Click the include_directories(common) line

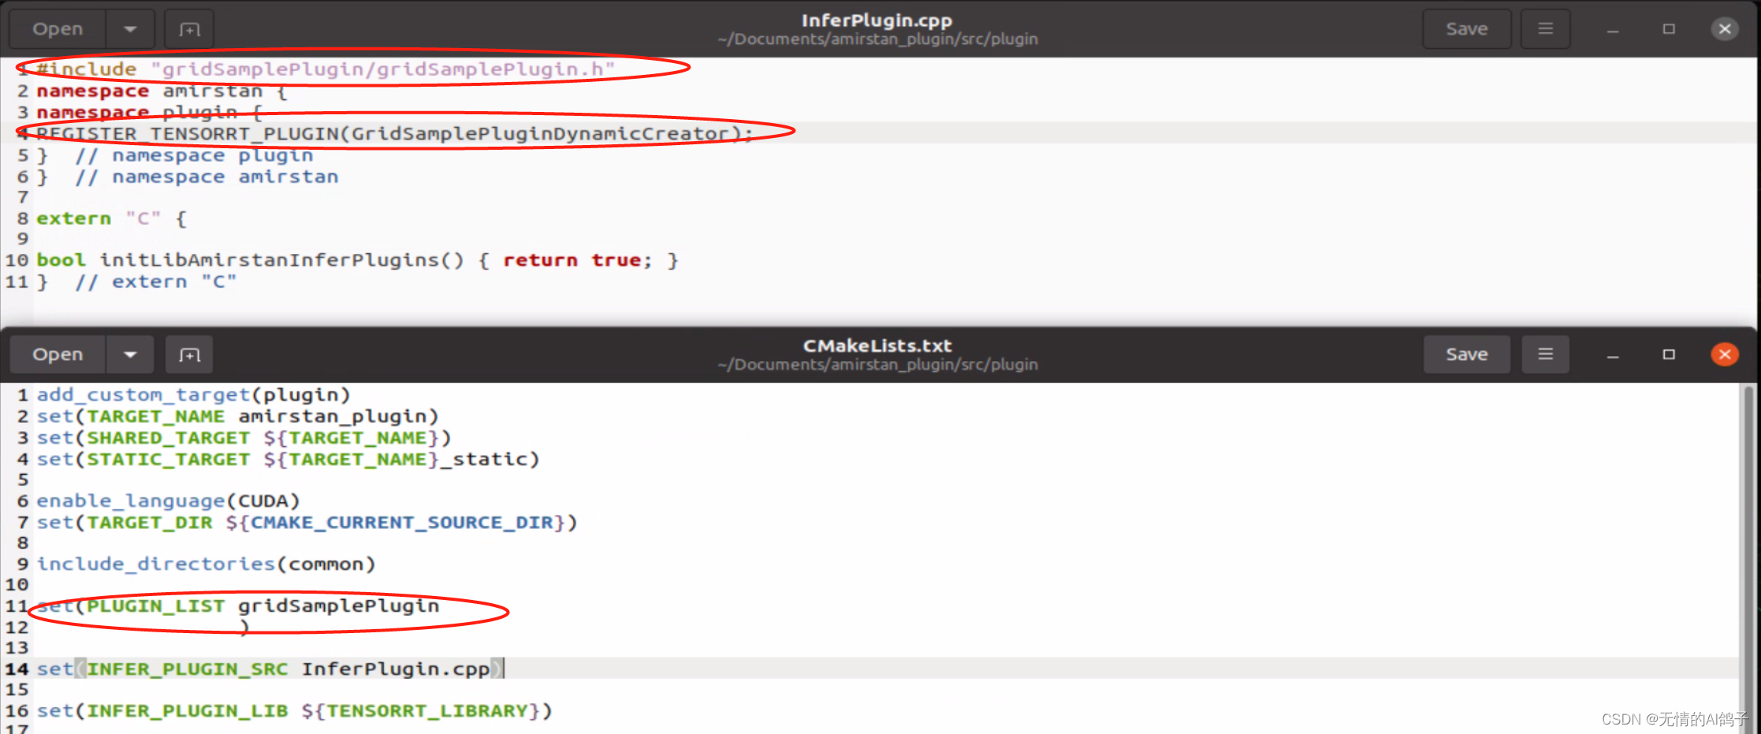tap(206, 564)
